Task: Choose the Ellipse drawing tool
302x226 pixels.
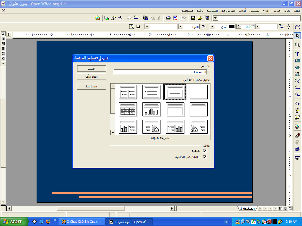Action: tap(297, 67)
